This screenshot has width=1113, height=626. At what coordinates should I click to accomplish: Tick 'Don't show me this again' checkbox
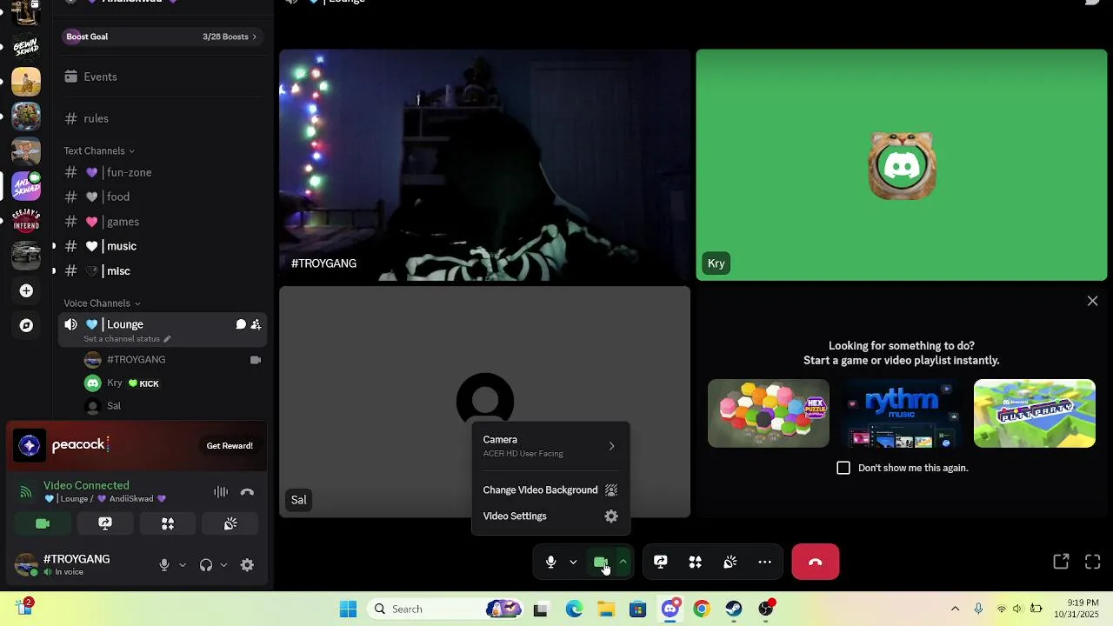coord(843,468)
